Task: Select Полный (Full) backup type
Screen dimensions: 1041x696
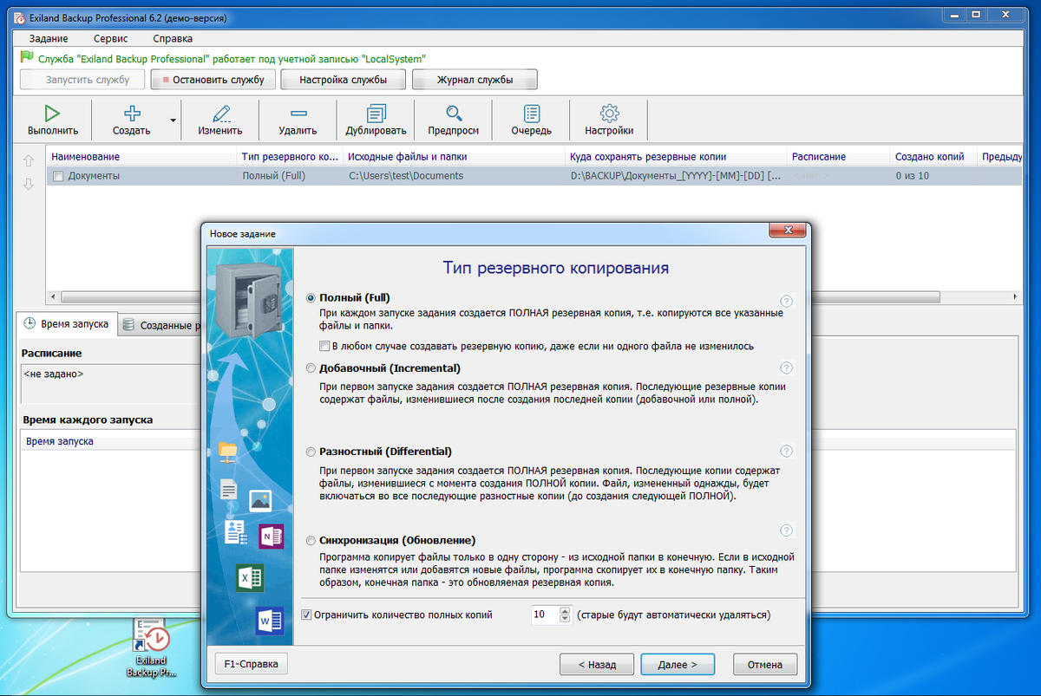Action: [311, 297]
